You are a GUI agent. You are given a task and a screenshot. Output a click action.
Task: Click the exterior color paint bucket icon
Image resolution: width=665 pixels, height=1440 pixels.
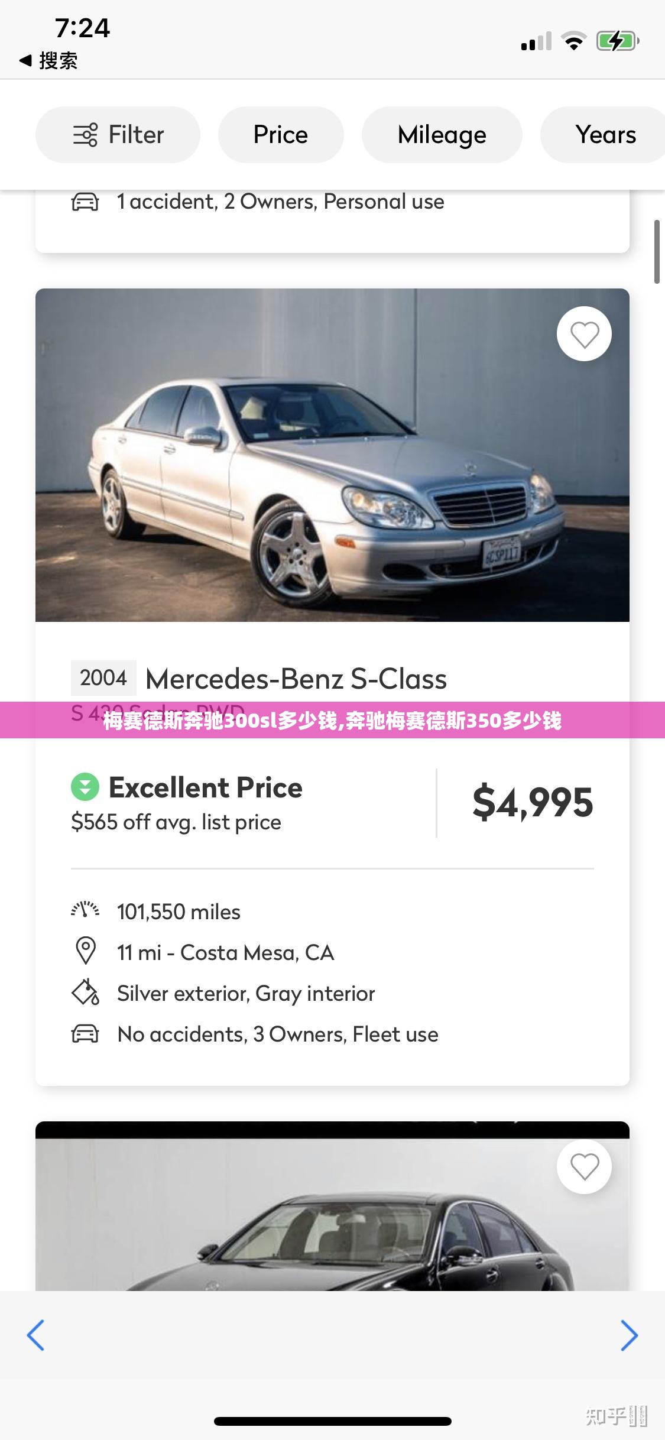(86, 993)
